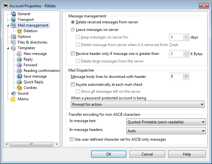212x164 pixels.
Task: Open the Prompt for action dropdown
Action: pos(138,104)
